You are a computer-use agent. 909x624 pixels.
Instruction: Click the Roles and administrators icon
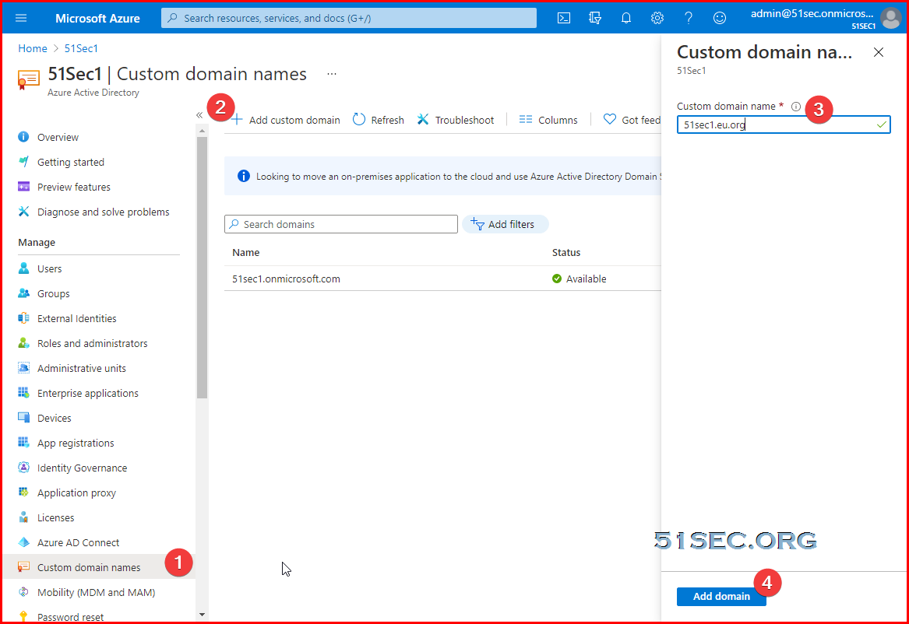pyautogui.click(x=23, y=342)
